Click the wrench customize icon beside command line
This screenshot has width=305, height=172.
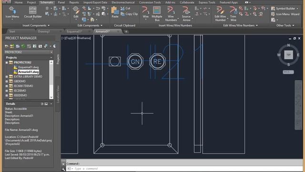coord(63,169)
